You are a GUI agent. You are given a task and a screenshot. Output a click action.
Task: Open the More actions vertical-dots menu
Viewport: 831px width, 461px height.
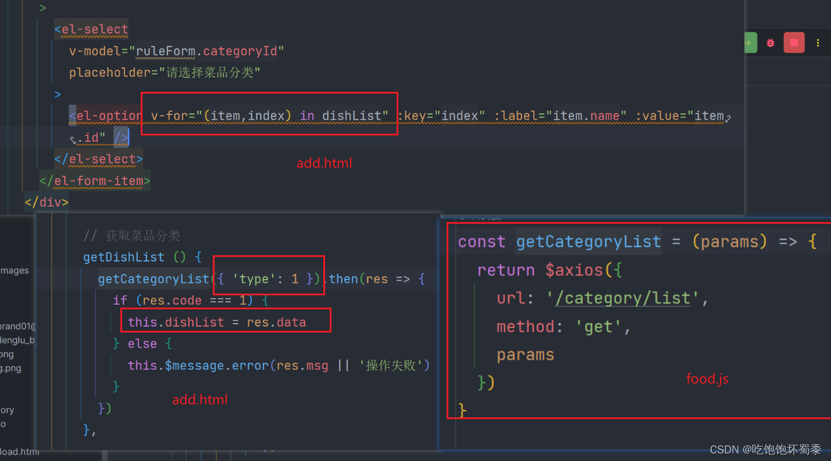tap(818, 43)
